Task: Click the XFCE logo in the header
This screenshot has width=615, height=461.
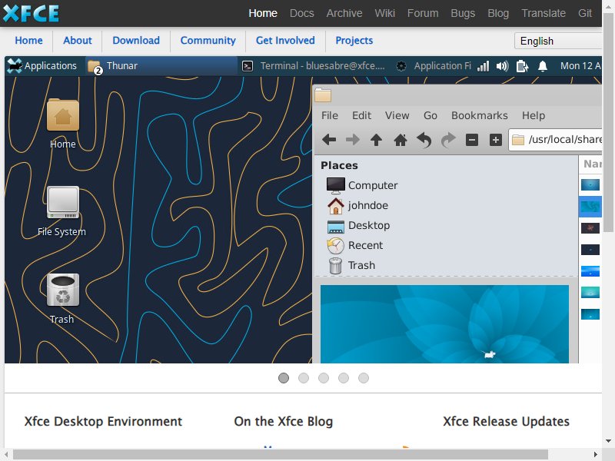Action: [x=31, y=13]
